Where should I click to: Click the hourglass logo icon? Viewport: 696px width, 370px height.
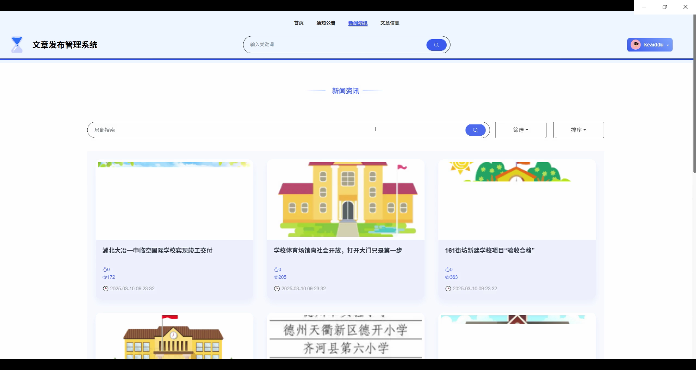pyautogui.click(x=17, y=45)
